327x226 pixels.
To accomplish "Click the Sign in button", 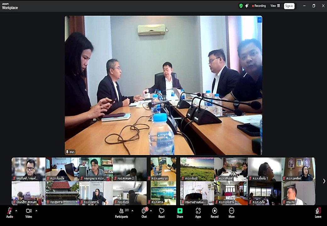I will [x=289, y=6].
